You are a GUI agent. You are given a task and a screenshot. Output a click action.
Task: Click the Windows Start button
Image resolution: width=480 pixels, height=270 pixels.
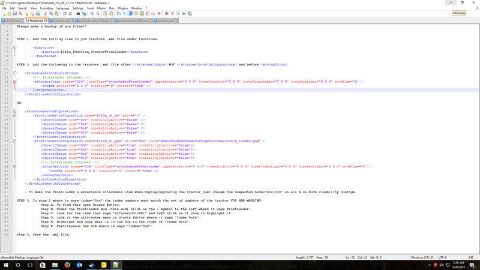(x=5, y=265)
